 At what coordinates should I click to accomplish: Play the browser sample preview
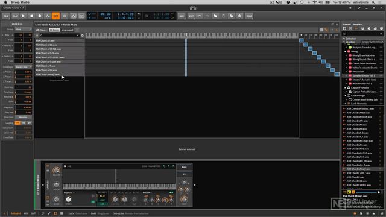pyautogui.click(x=379, y=192)
